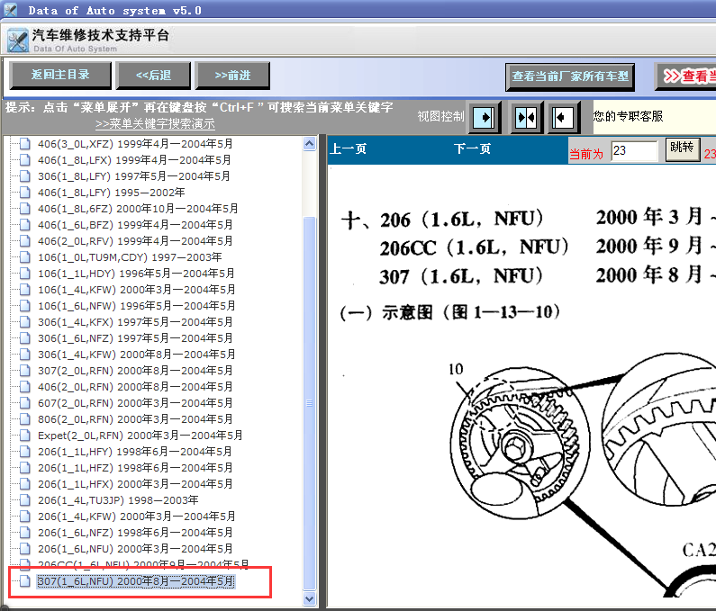Select 406(1_8L,6FZ) 2000年10月—2004年5月
Viewport: 716px width, 611px height.
138,209
